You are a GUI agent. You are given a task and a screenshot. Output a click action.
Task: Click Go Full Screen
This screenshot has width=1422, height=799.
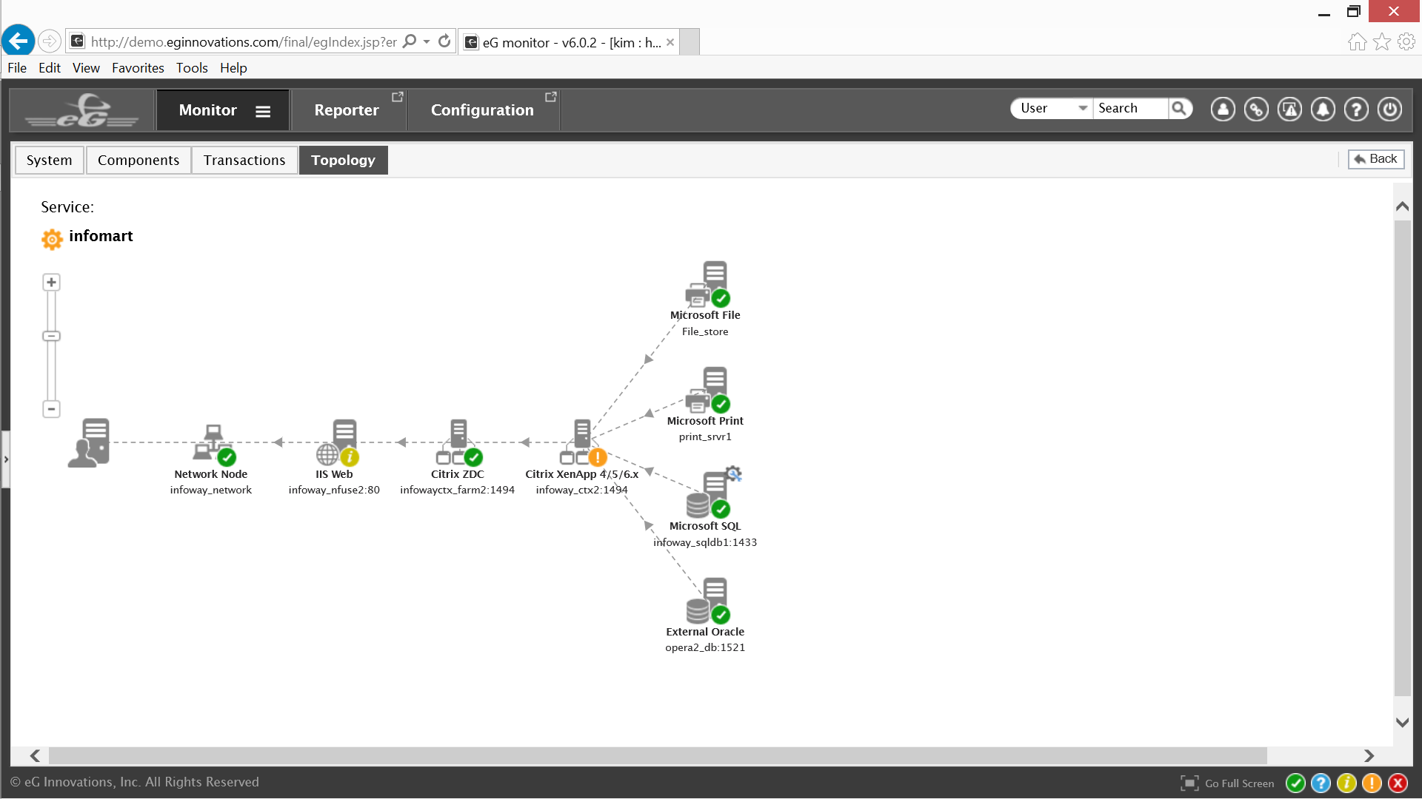[1228, 783]
